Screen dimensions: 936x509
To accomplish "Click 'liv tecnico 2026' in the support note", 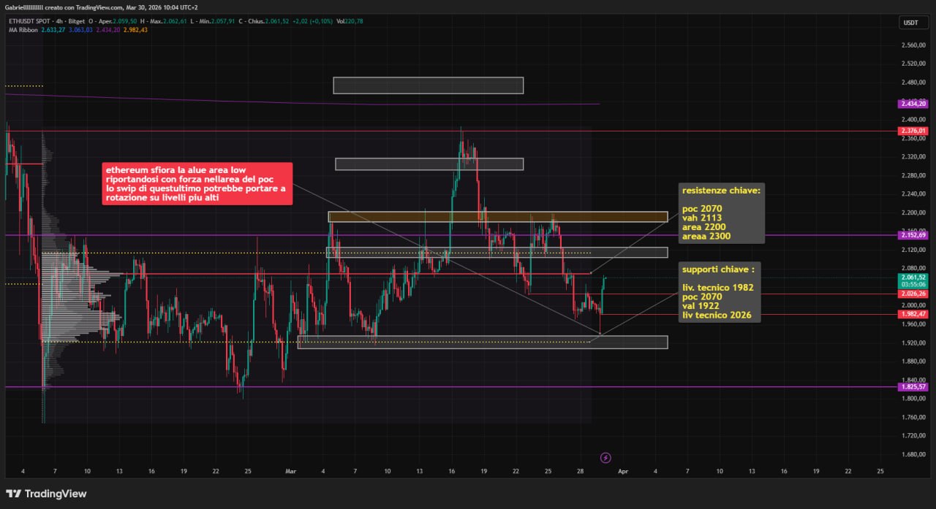I will click(x=716, y=315).
